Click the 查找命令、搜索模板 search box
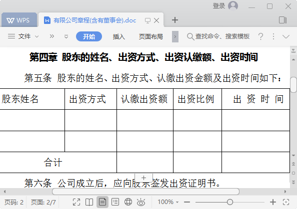 [222, 36]
